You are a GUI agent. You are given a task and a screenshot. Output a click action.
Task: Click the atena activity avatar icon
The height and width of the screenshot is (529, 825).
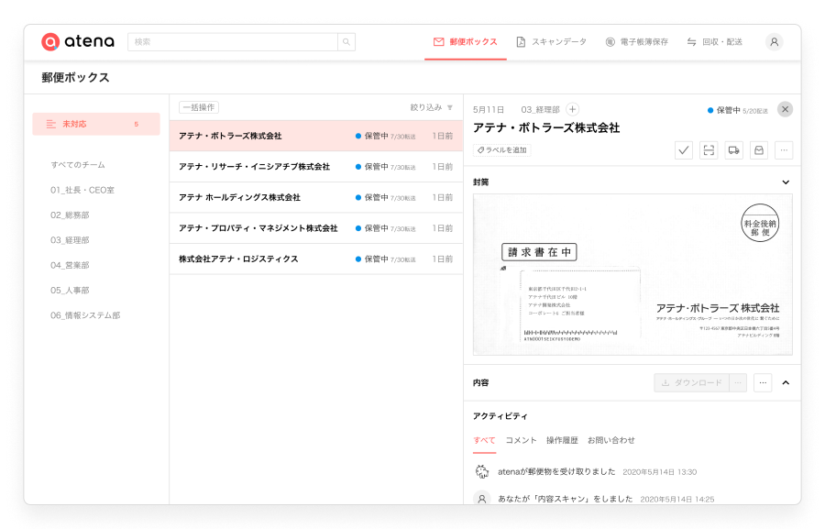[482, 471]
